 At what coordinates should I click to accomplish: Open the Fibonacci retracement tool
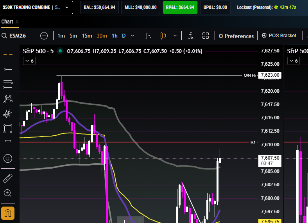8,84
